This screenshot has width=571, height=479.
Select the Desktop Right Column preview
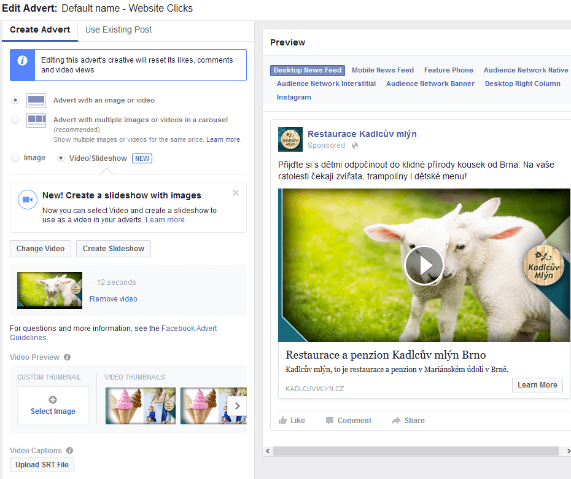(522, 84)
